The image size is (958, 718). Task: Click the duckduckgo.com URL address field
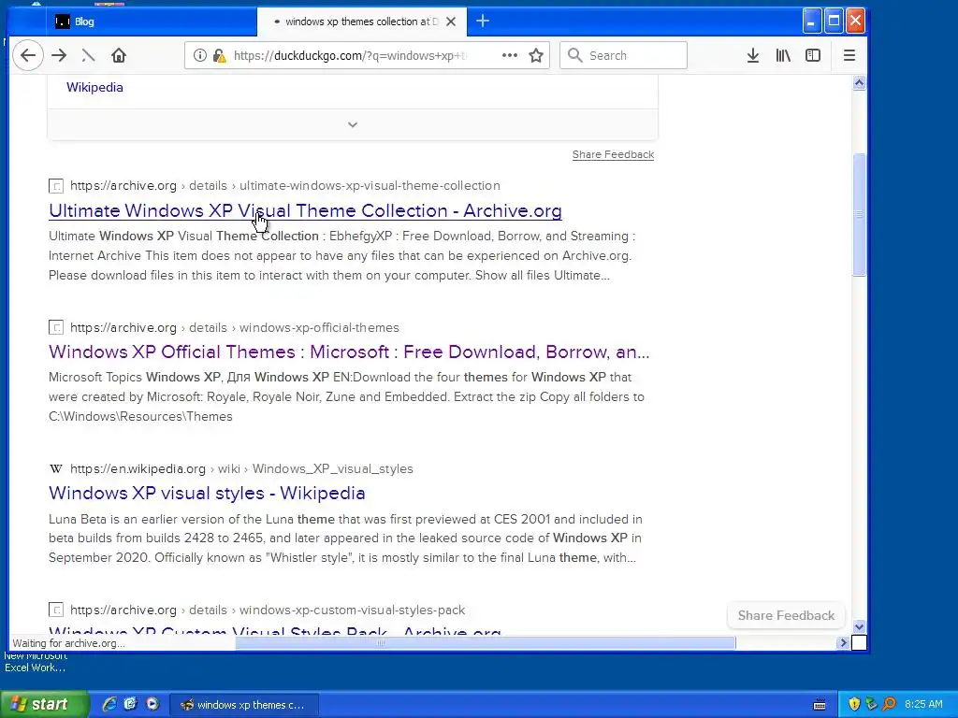tap(351, 55)
